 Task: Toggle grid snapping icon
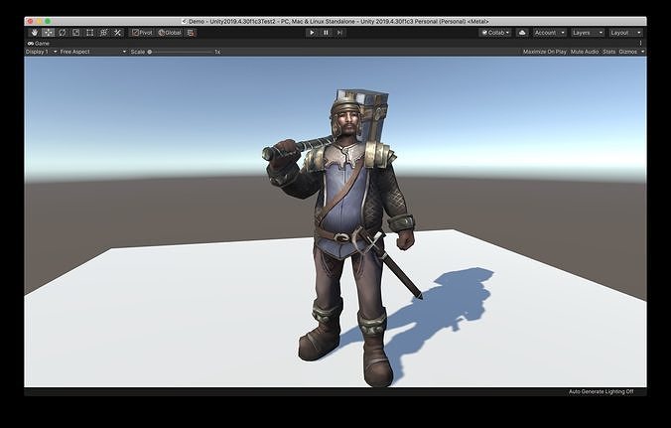[x=191, y=33]
